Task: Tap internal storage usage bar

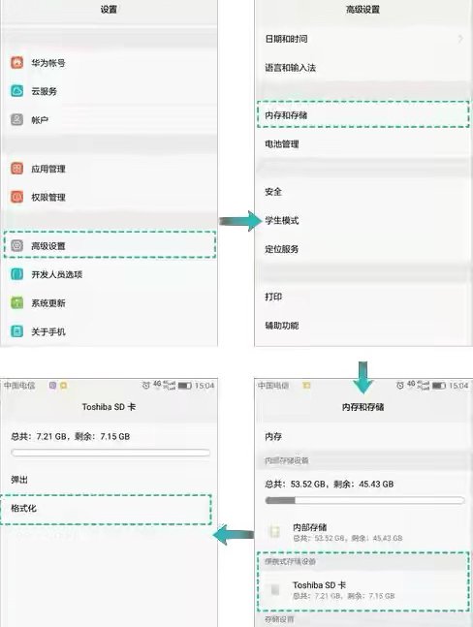Action: pyautogui.click(x=365, y=500)
